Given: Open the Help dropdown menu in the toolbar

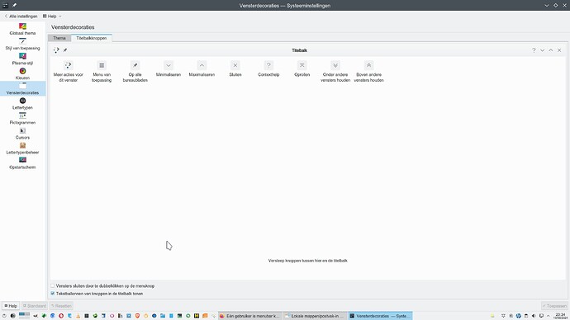Looking at the screenshot, I should [x=52, y=16].
